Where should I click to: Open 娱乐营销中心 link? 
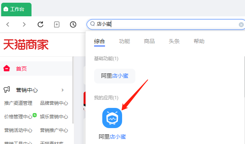point(54,117)
